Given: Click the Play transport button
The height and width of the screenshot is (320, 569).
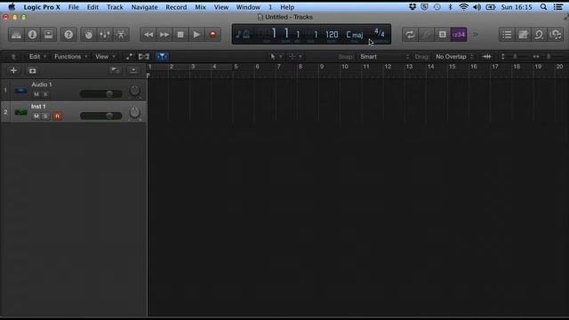Looking at the screenshot, I should point(196,35).
